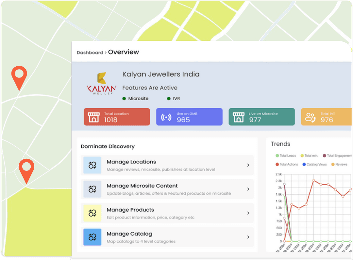Toggle the Reviews legend series
This screenshot has width=353, height=260.
[x=339, y=164]
